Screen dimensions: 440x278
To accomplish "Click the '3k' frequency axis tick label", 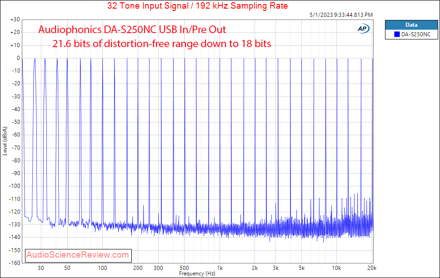I will tap(275, 268).
